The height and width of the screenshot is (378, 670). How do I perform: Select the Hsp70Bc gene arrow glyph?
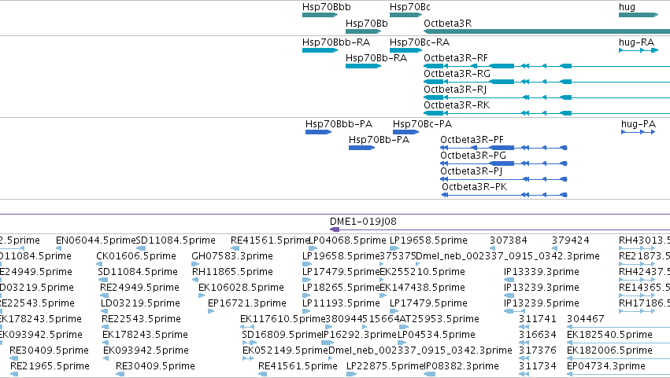[x=405, y=15]
